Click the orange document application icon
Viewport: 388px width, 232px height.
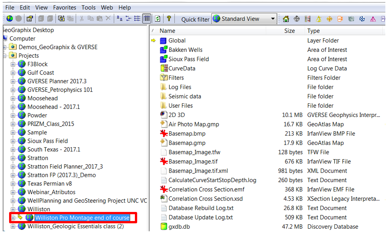click(340, 19)
